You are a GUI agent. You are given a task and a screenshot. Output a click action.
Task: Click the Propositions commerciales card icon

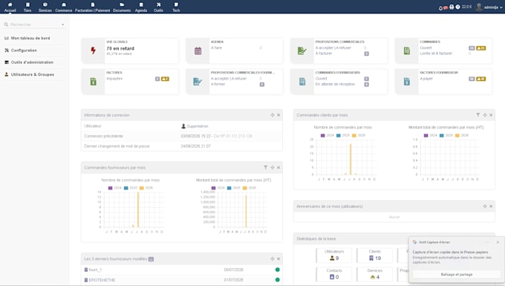click(302, 51)
